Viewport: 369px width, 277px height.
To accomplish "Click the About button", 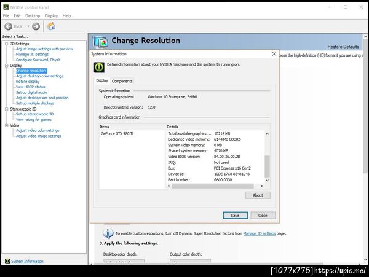I will (x=258, y=195).
